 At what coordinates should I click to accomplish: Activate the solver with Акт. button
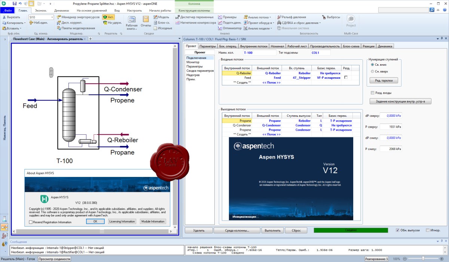point(108,17)
